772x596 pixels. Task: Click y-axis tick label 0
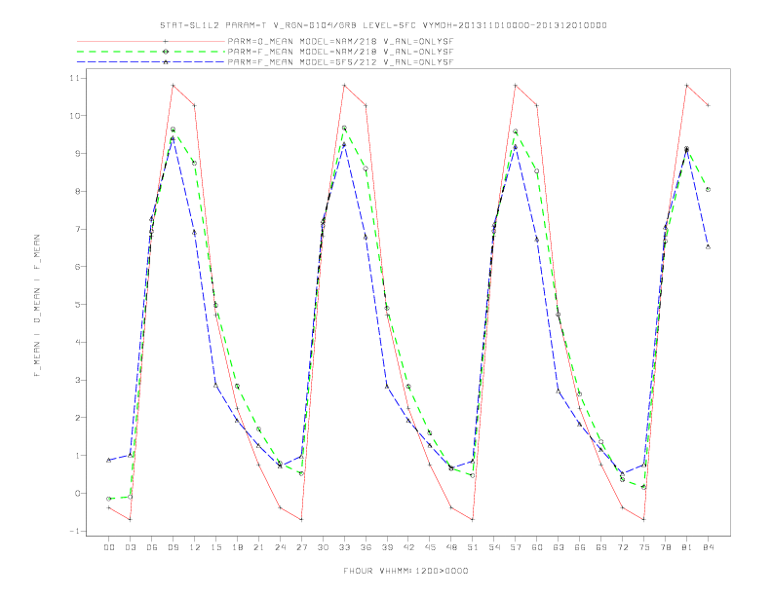pyautogui.click(x=78, y=493)
